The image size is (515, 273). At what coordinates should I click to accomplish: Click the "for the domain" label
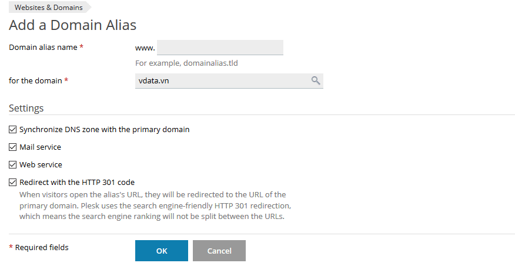click(35, 80)
